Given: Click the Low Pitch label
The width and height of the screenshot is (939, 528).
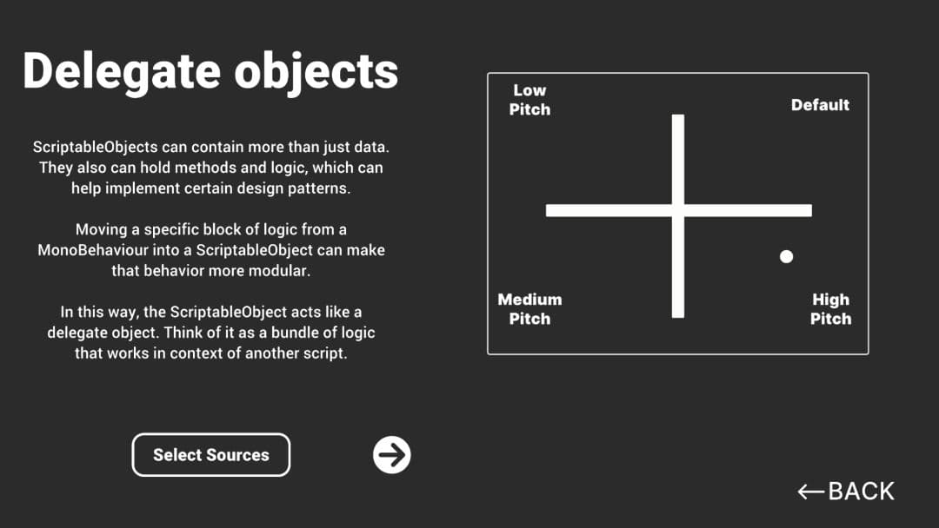Looking at the screenshot, I should [x=529, y=99].
